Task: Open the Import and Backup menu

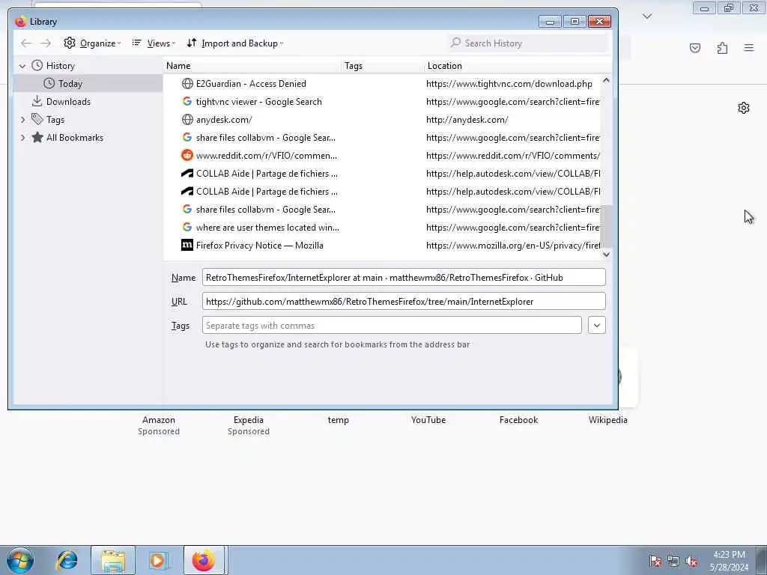Action: click(234, 43)
